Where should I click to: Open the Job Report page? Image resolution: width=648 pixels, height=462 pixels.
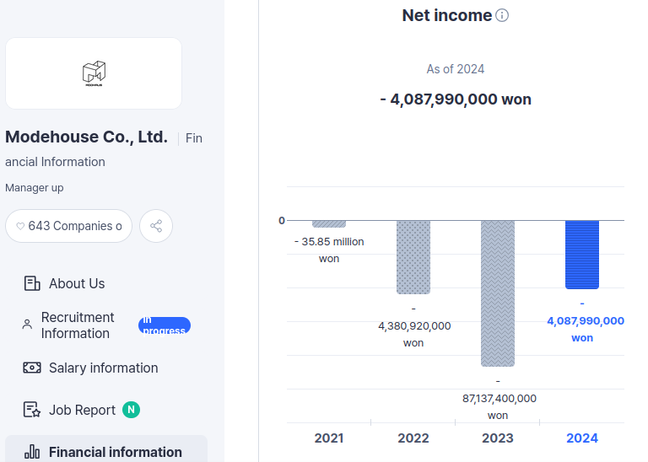point(106,410)
